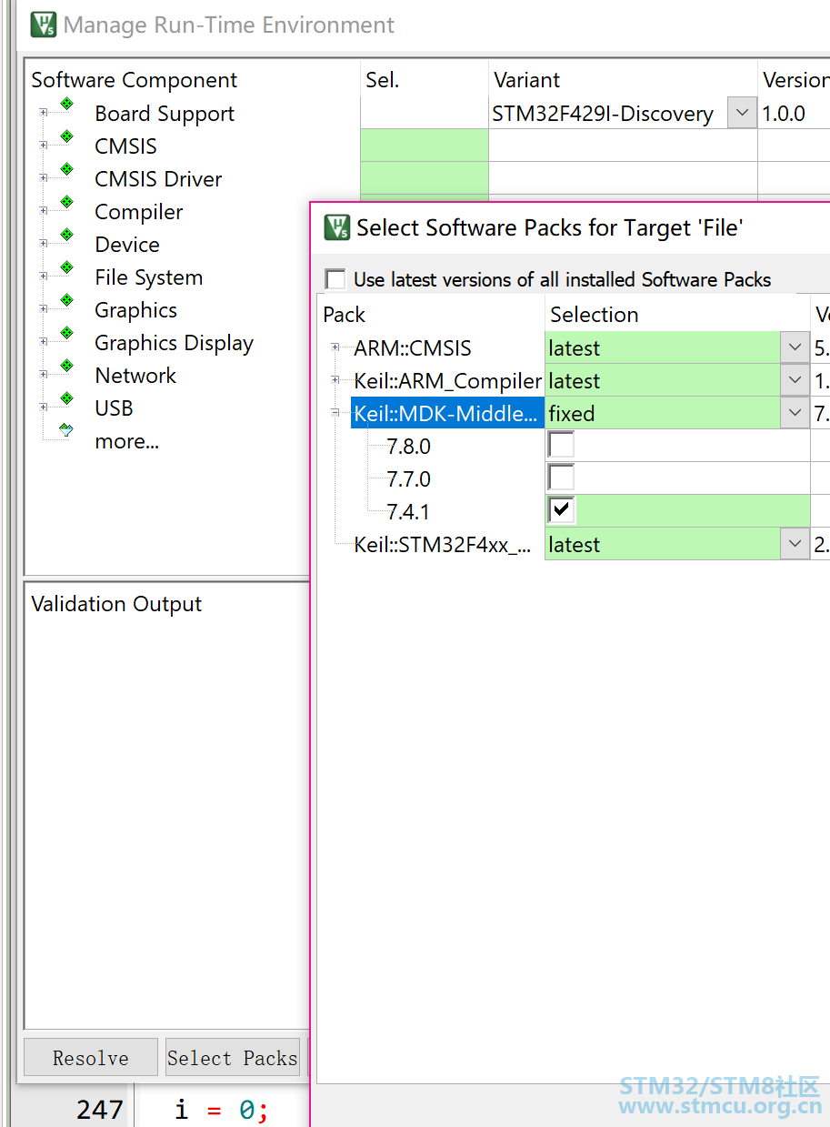Expand the Compiler tree node
The width and height of the screenshot is (830, 1127).
[x=43, y=212]
